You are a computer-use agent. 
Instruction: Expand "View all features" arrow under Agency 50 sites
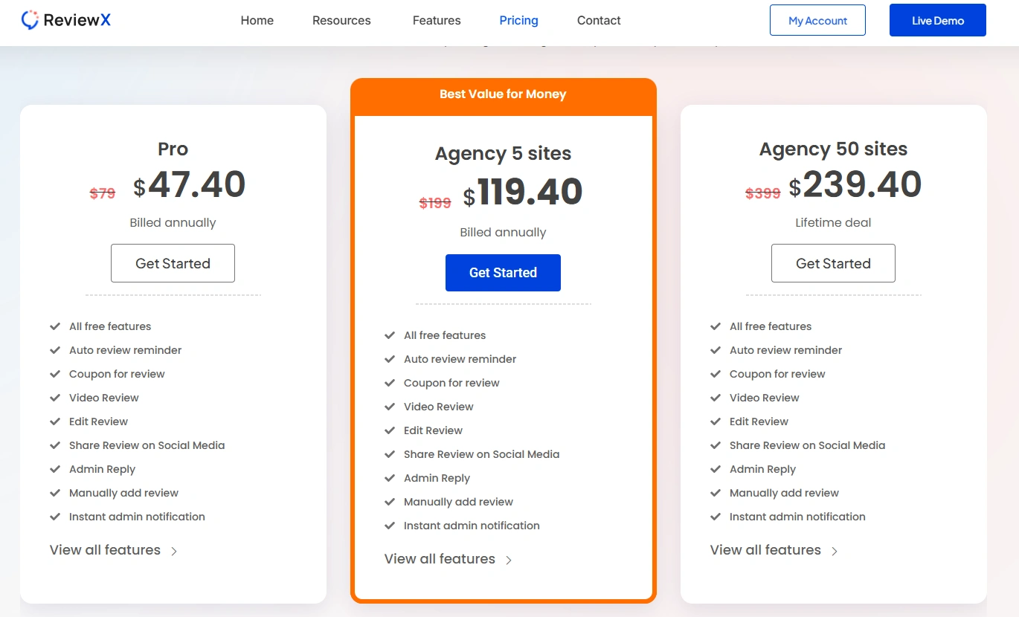835,551
